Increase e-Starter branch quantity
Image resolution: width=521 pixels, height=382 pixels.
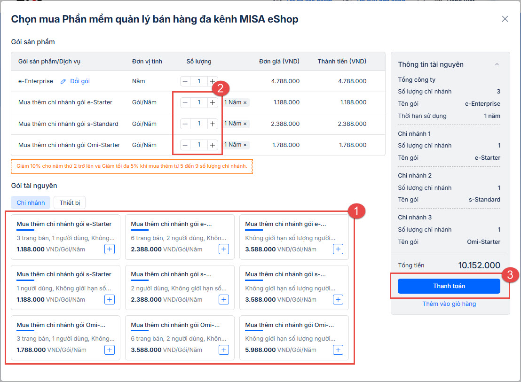(x=213, y=102)
